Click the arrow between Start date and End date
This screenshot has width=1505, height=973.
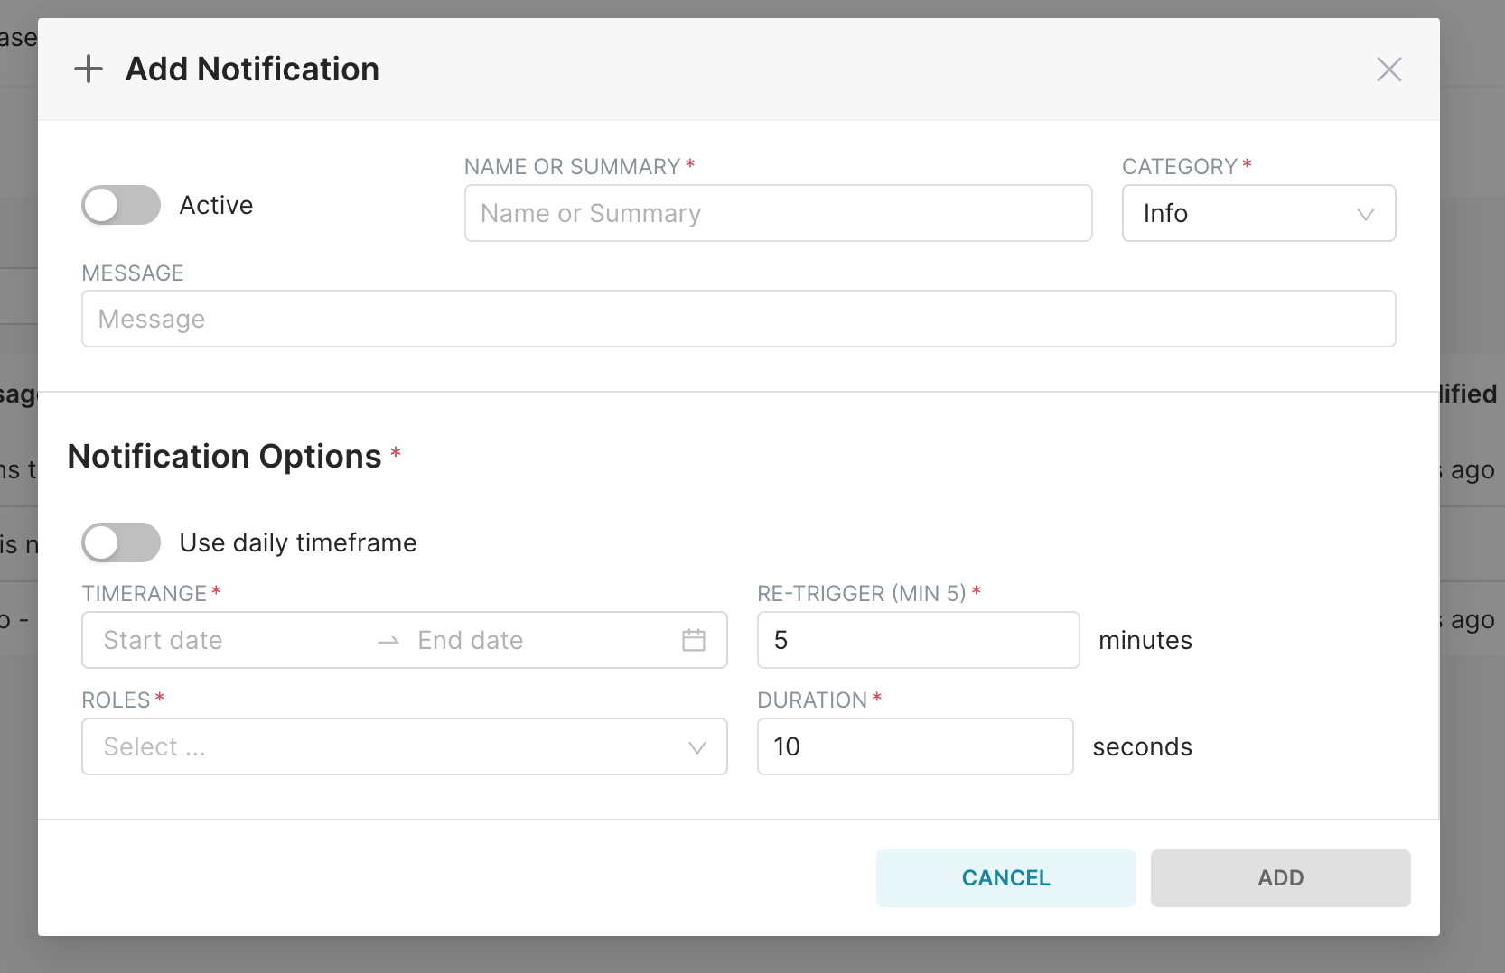(x=387, y=640)
